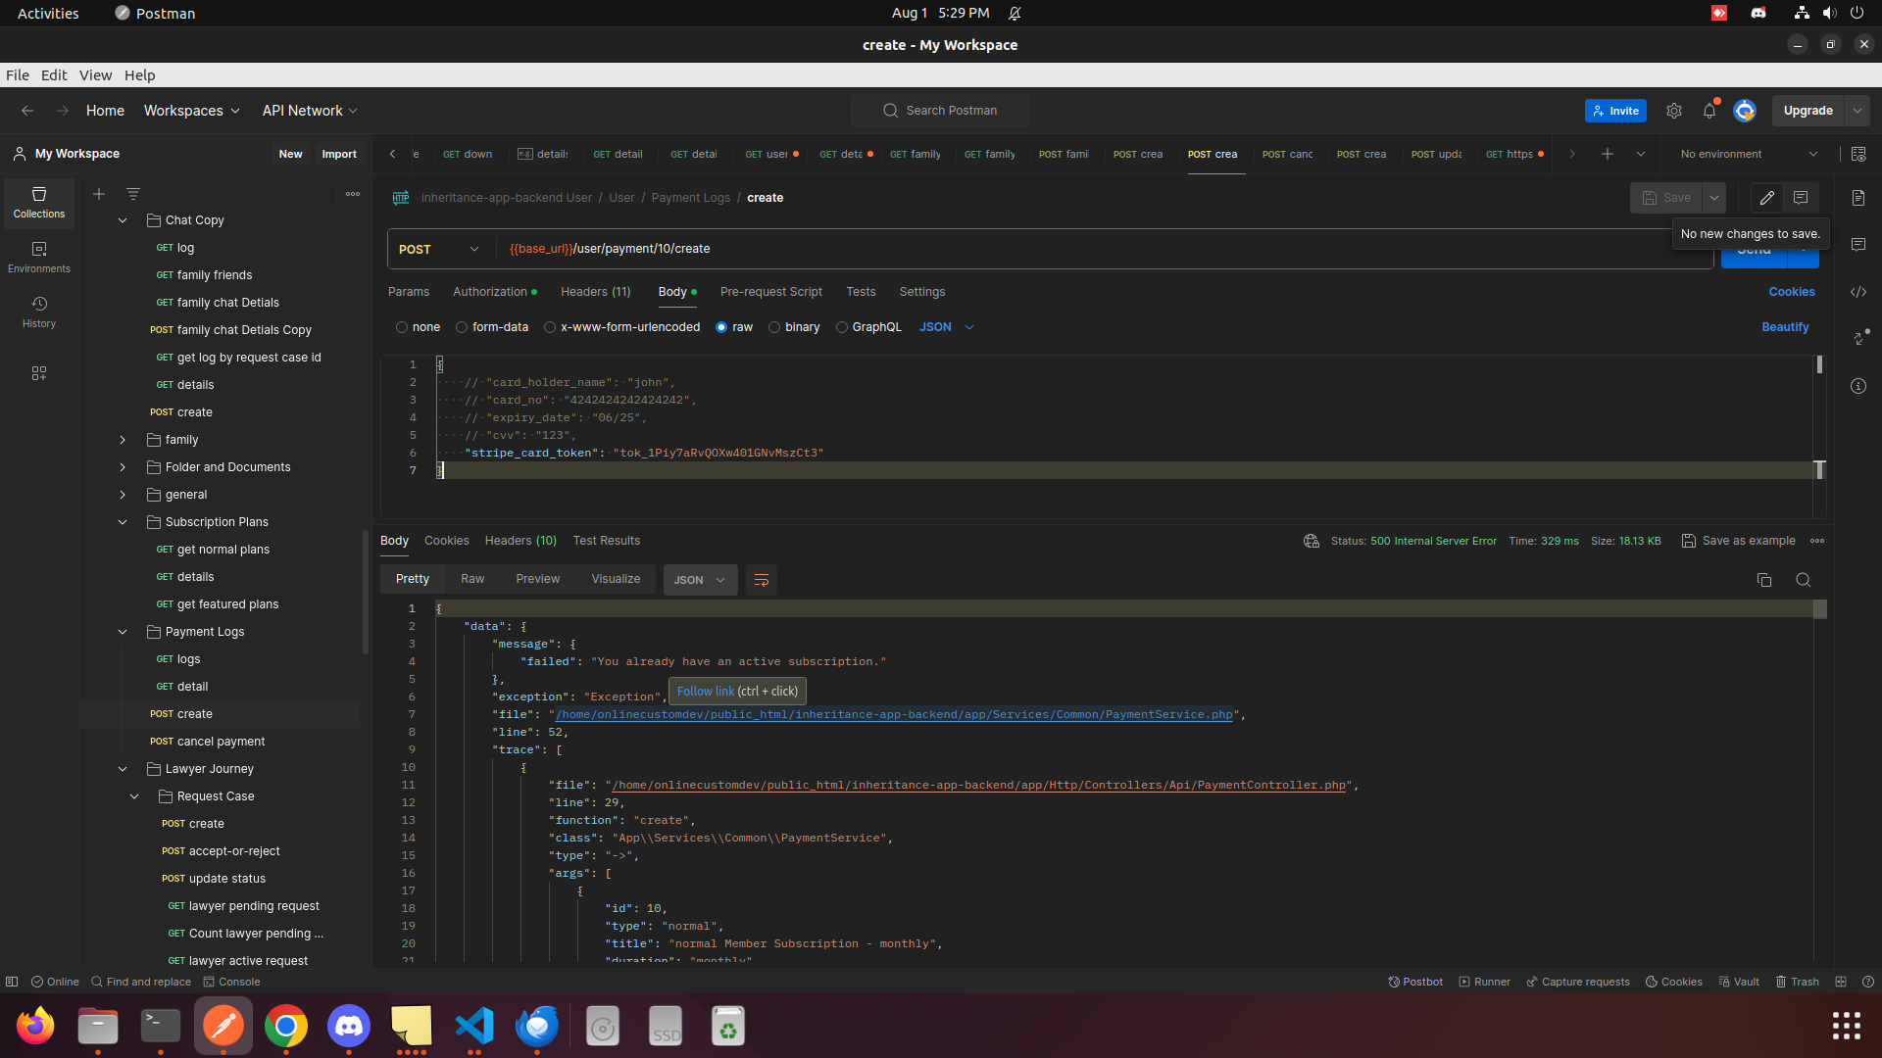Screen dimensions: 1882x1058
Task: Open Visual Studio Code from the dock
Action: pos(474,1026)
